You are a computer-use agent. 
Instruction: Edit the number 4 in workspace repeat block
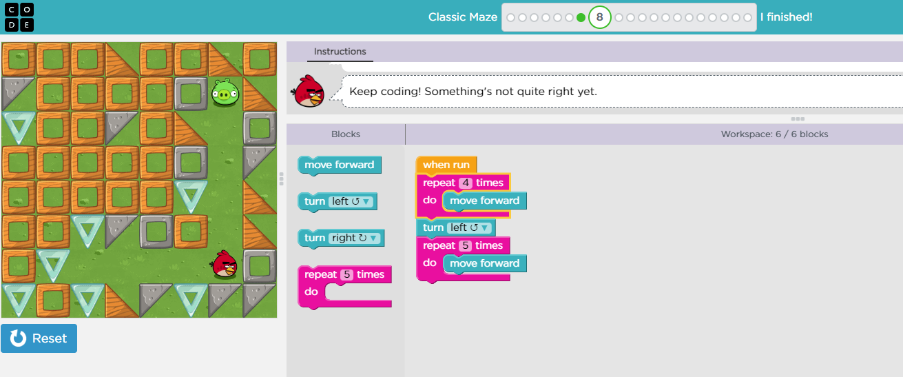point(466,183)
